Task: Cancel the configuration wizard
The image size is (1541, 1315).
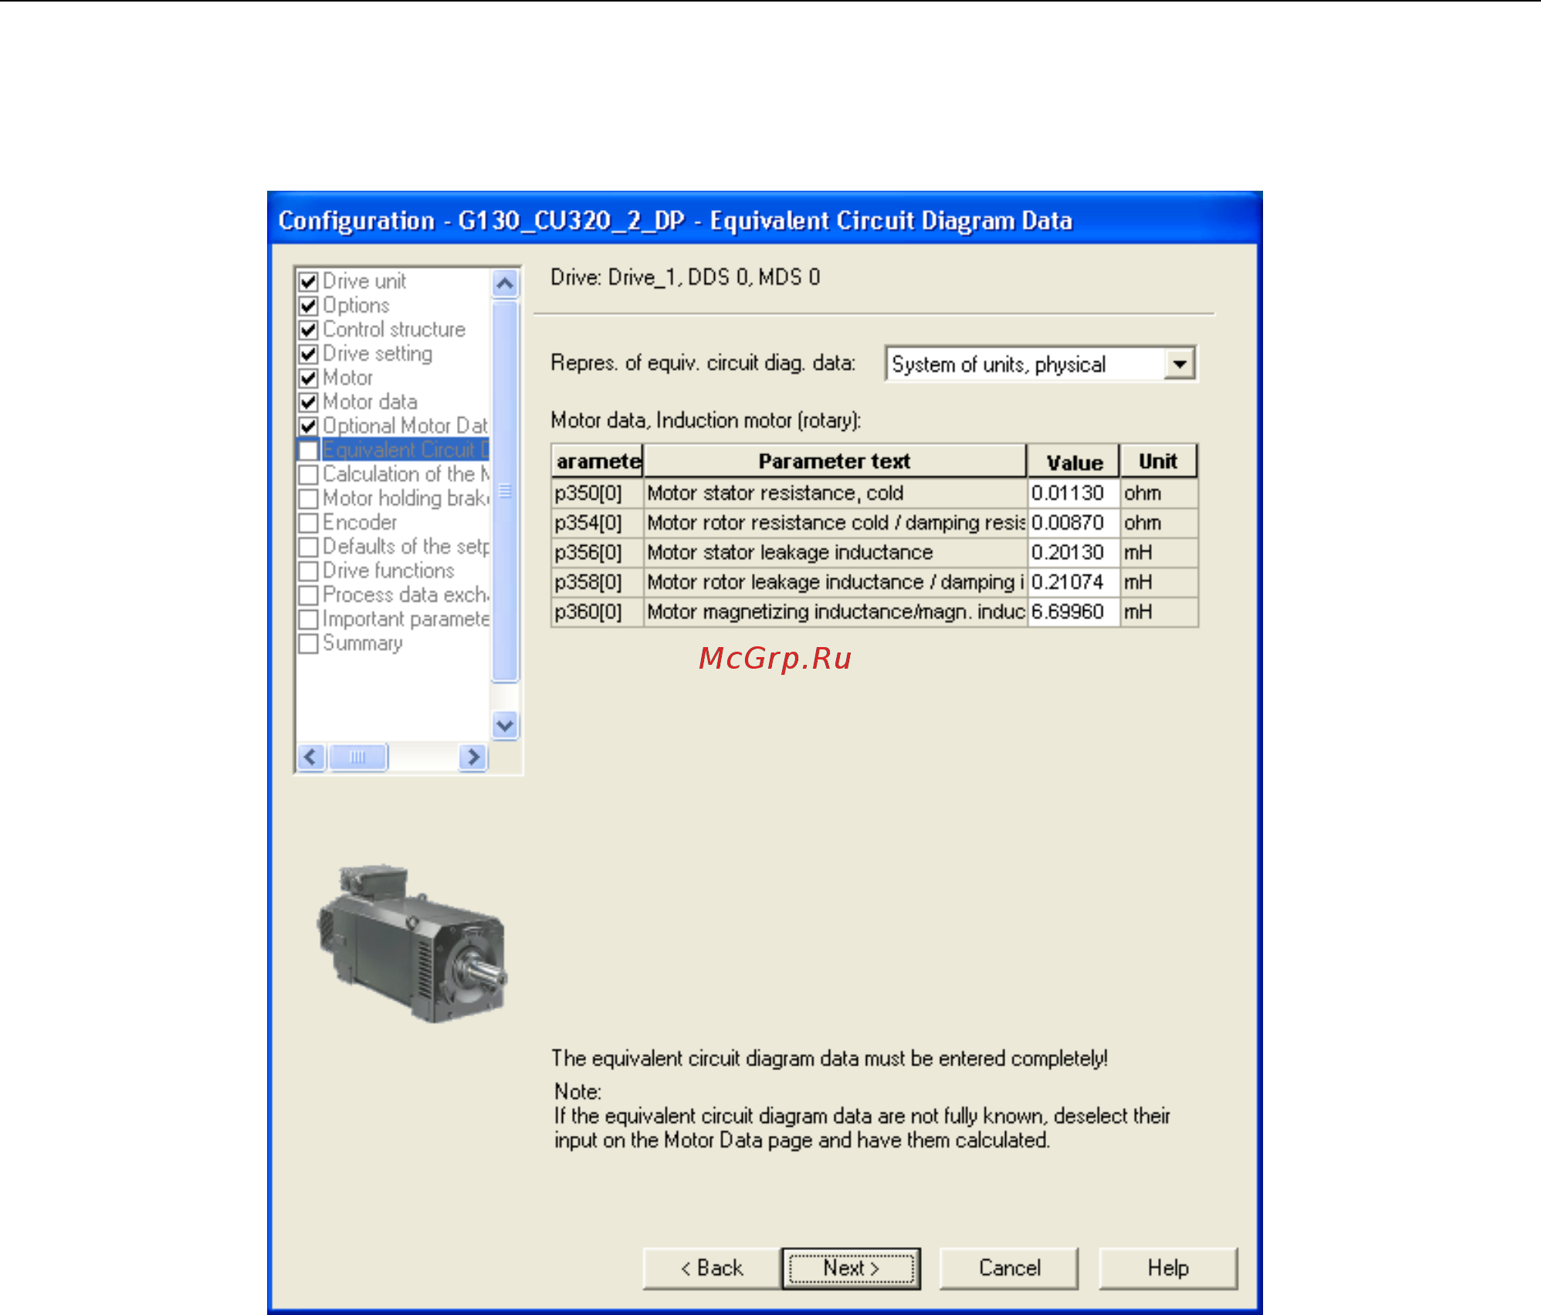Action: (x=1009, y=1268)
